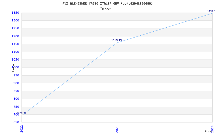215x134 pixels.
Task: Click the Importi subtitle
Action: [107, 9]
